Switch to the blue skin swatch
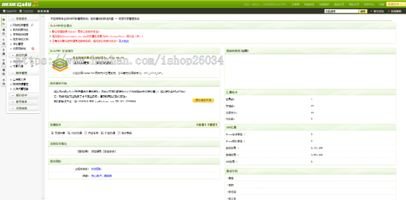The image size is (406, 200). coord(42,11)
